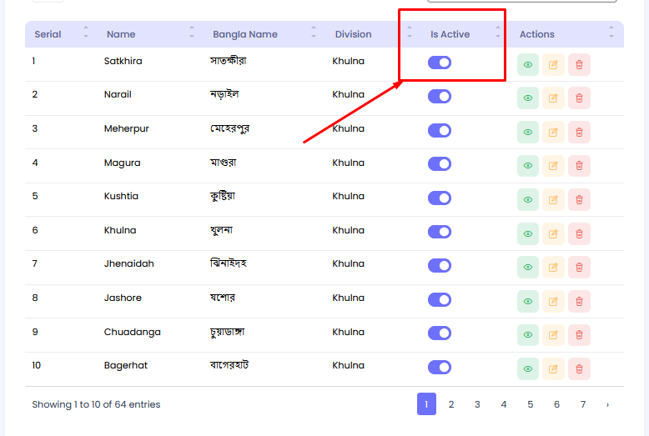Screen dimensions: 649x436
Task: View details of Magura district
Action: (x=527, y=166)
